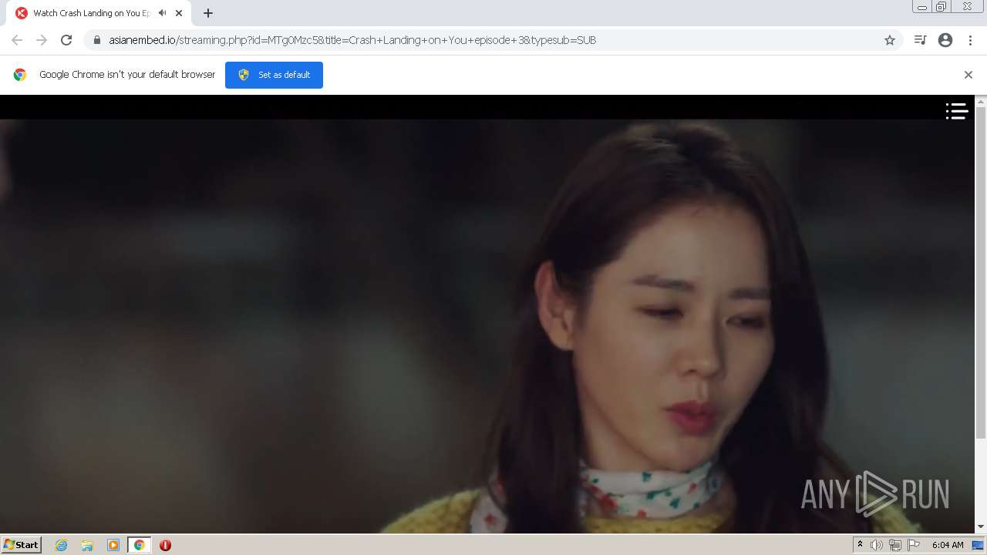Screen dimensions: 987x555
Task: Open the system volume tray icon
Action: [877, 545]
